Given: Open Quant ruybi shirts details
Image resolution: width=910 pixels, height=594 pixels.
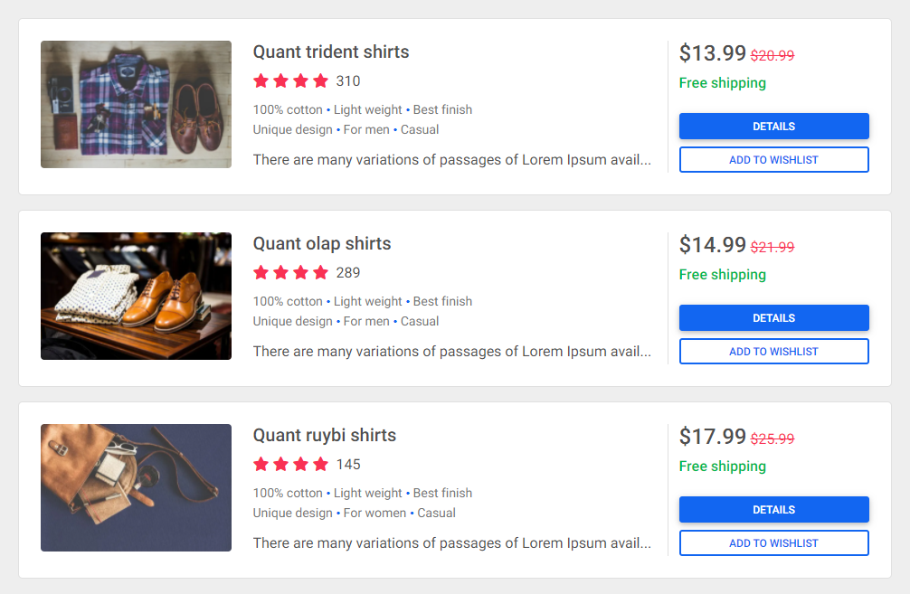Looking at the screenshot, I should click(773, 509).
